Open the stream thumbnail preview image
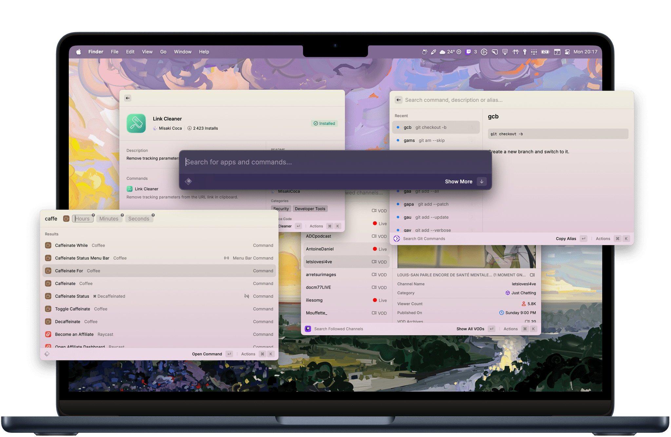Image resolution: width=671 pixels, height=437 pixels. [x=467, y=257]
